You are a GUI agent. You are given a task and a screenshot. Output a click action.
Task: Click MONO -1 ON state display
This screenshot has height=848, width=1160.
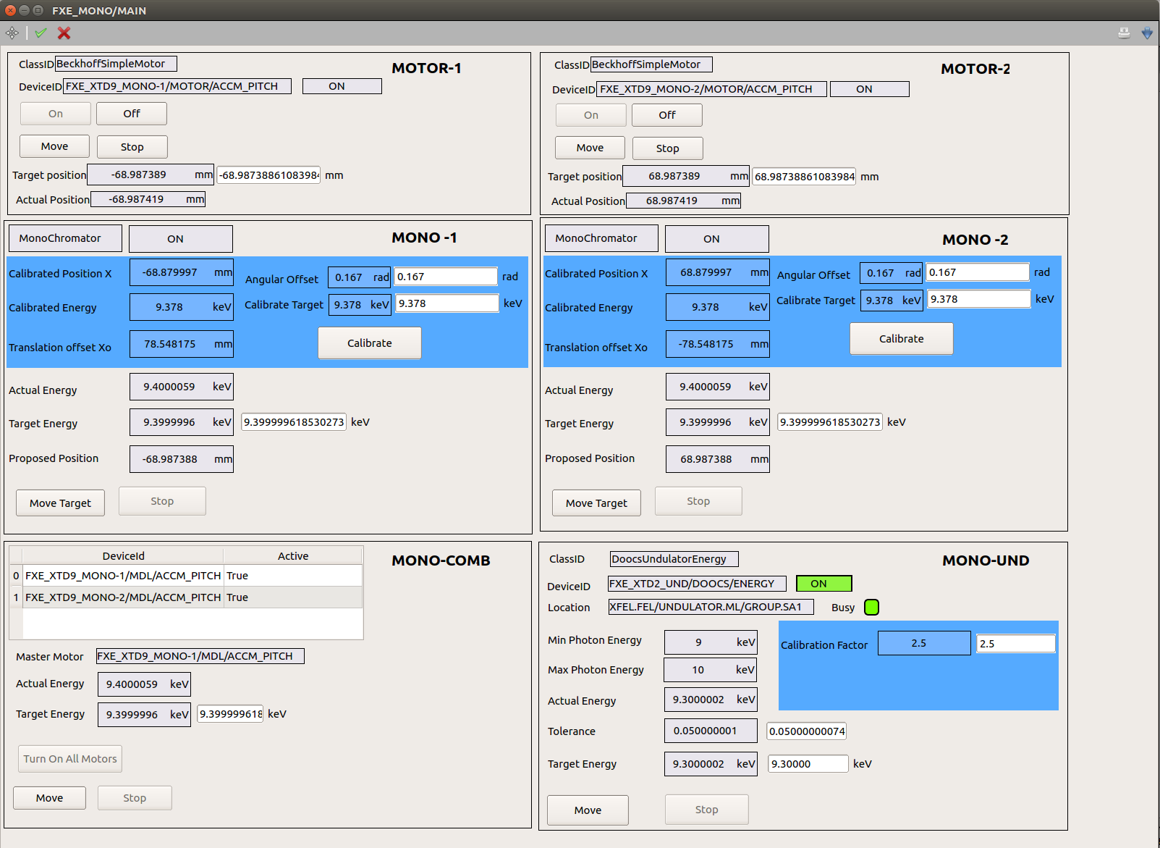181,239
